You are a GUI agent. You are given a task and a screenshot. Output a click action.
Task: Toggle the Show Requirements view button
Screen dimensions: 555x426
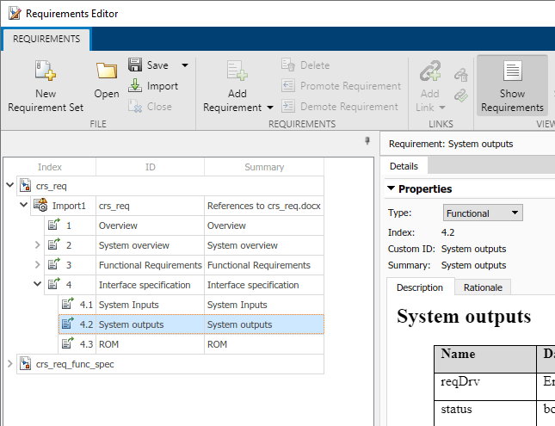pos(512,86)
